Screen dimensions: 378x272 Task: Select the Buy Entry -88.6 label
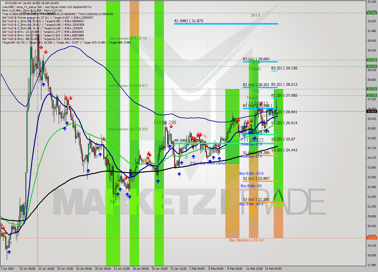[251, 204]
